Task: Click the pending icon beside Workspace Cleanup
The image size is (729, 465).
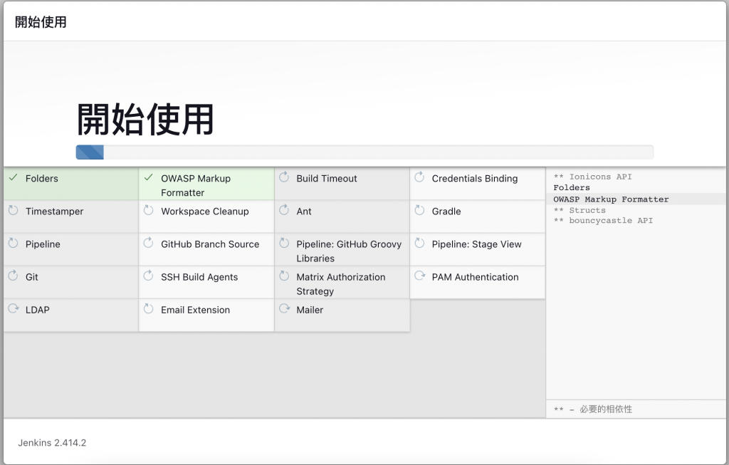Action: (149, 210)
